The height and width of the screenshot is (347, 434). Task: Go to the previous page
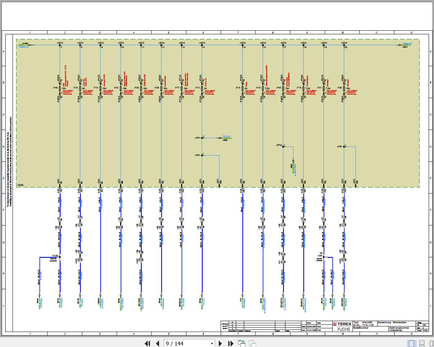click(x=157, y=343)
